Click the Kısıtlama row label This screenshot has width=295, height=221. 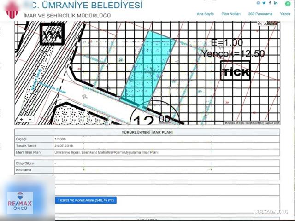point(24,170)
